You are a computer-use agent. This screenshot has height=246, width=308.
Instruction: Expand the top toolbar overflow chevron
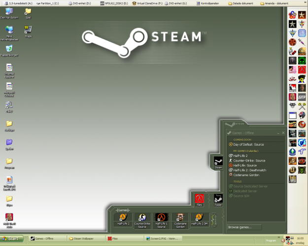point(305,3)
